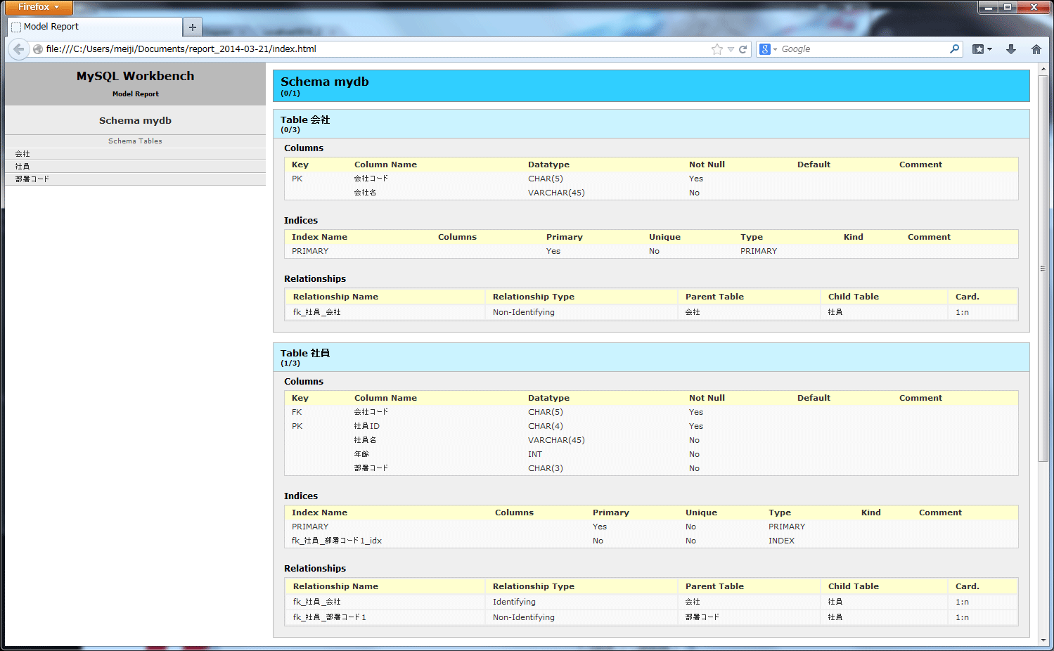Reload the page with the refresh icon
The width and height of the screenshot is (1054, 651).
[743, 49]
